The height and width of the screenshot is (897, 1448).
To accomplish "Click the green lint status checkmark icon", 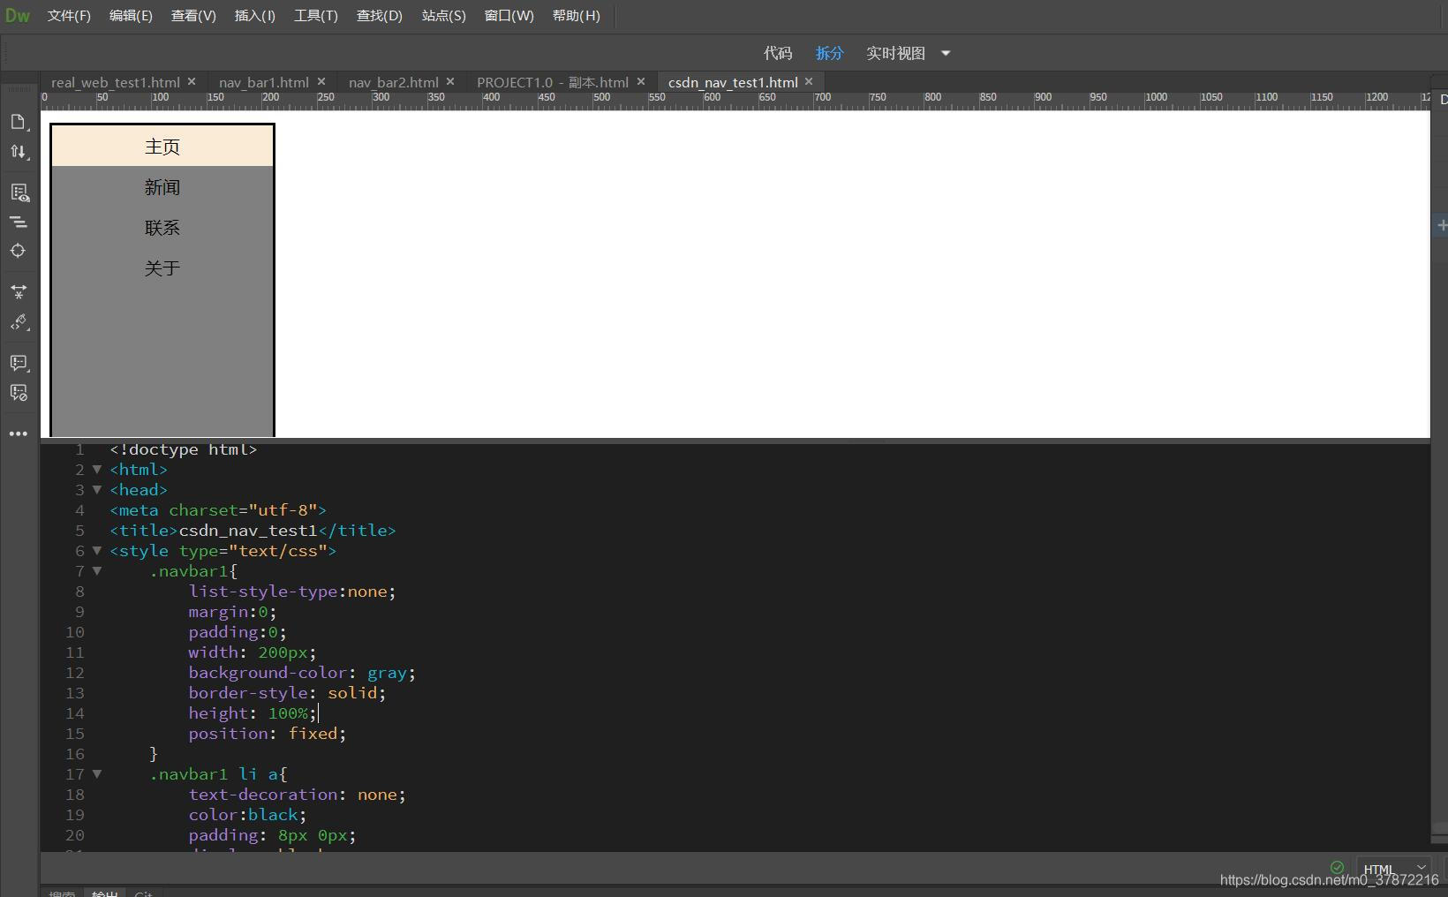I will pos(1337,867).
